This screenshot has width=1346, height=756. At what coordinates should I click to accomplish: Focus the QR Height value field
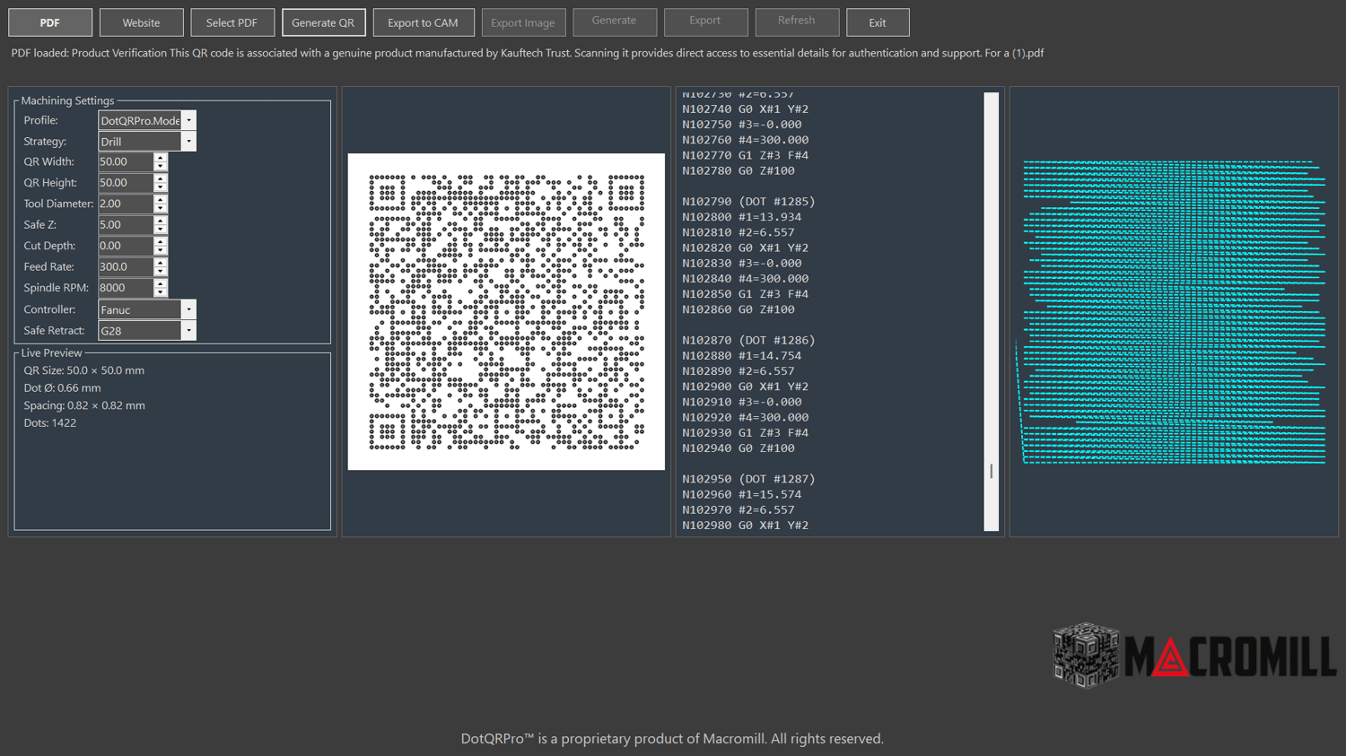[126, 183]
